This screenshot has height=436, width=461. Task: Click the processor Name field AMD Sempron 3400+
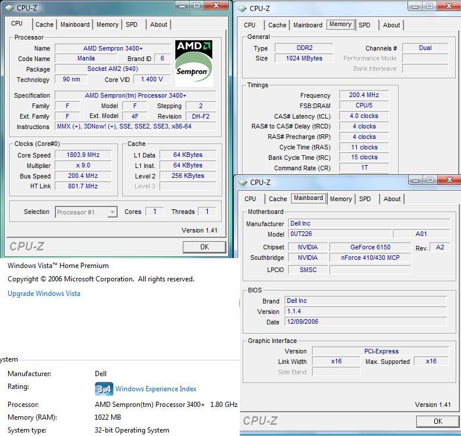pyautogui.click(x=112, y=48)
